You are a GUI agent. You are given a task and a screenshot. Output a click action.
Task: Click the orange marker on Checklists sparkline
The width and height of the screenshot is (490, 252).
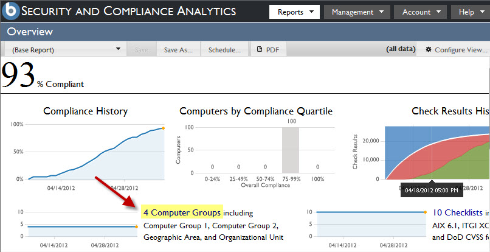tap(425, 212)
